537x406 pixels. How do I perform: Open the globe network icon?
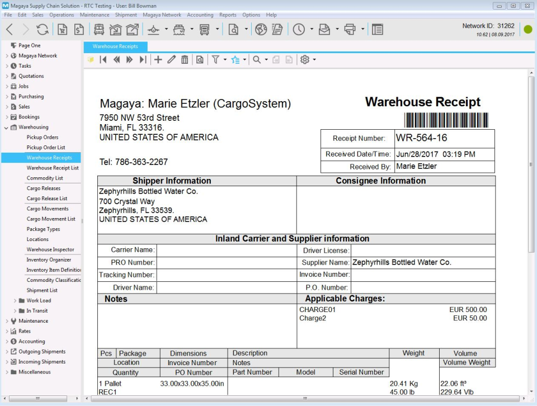click(x=261, y=30)
